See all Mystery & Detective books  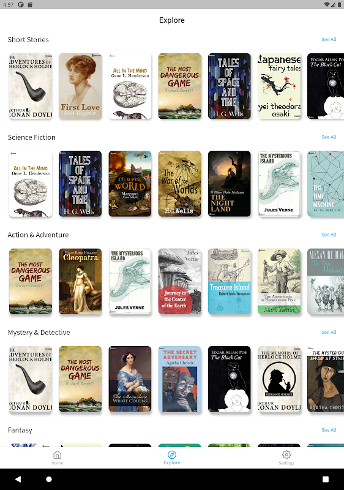329,332
